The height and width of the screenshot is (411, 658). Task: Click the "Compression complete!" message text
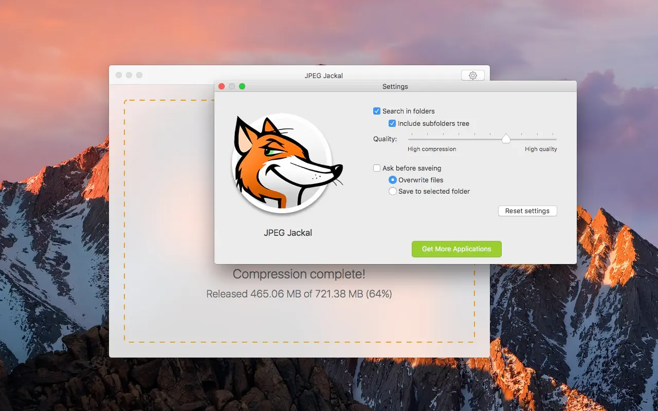(x=299, y=274)
